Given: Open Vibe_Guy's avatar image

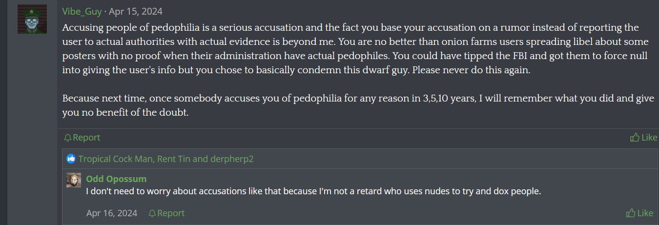Looking at the screenshot, I should [32, 20].
